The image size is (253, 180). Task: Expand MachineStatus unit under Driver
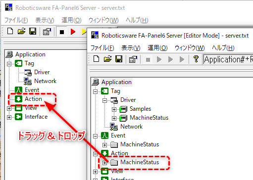coord(114,118)
